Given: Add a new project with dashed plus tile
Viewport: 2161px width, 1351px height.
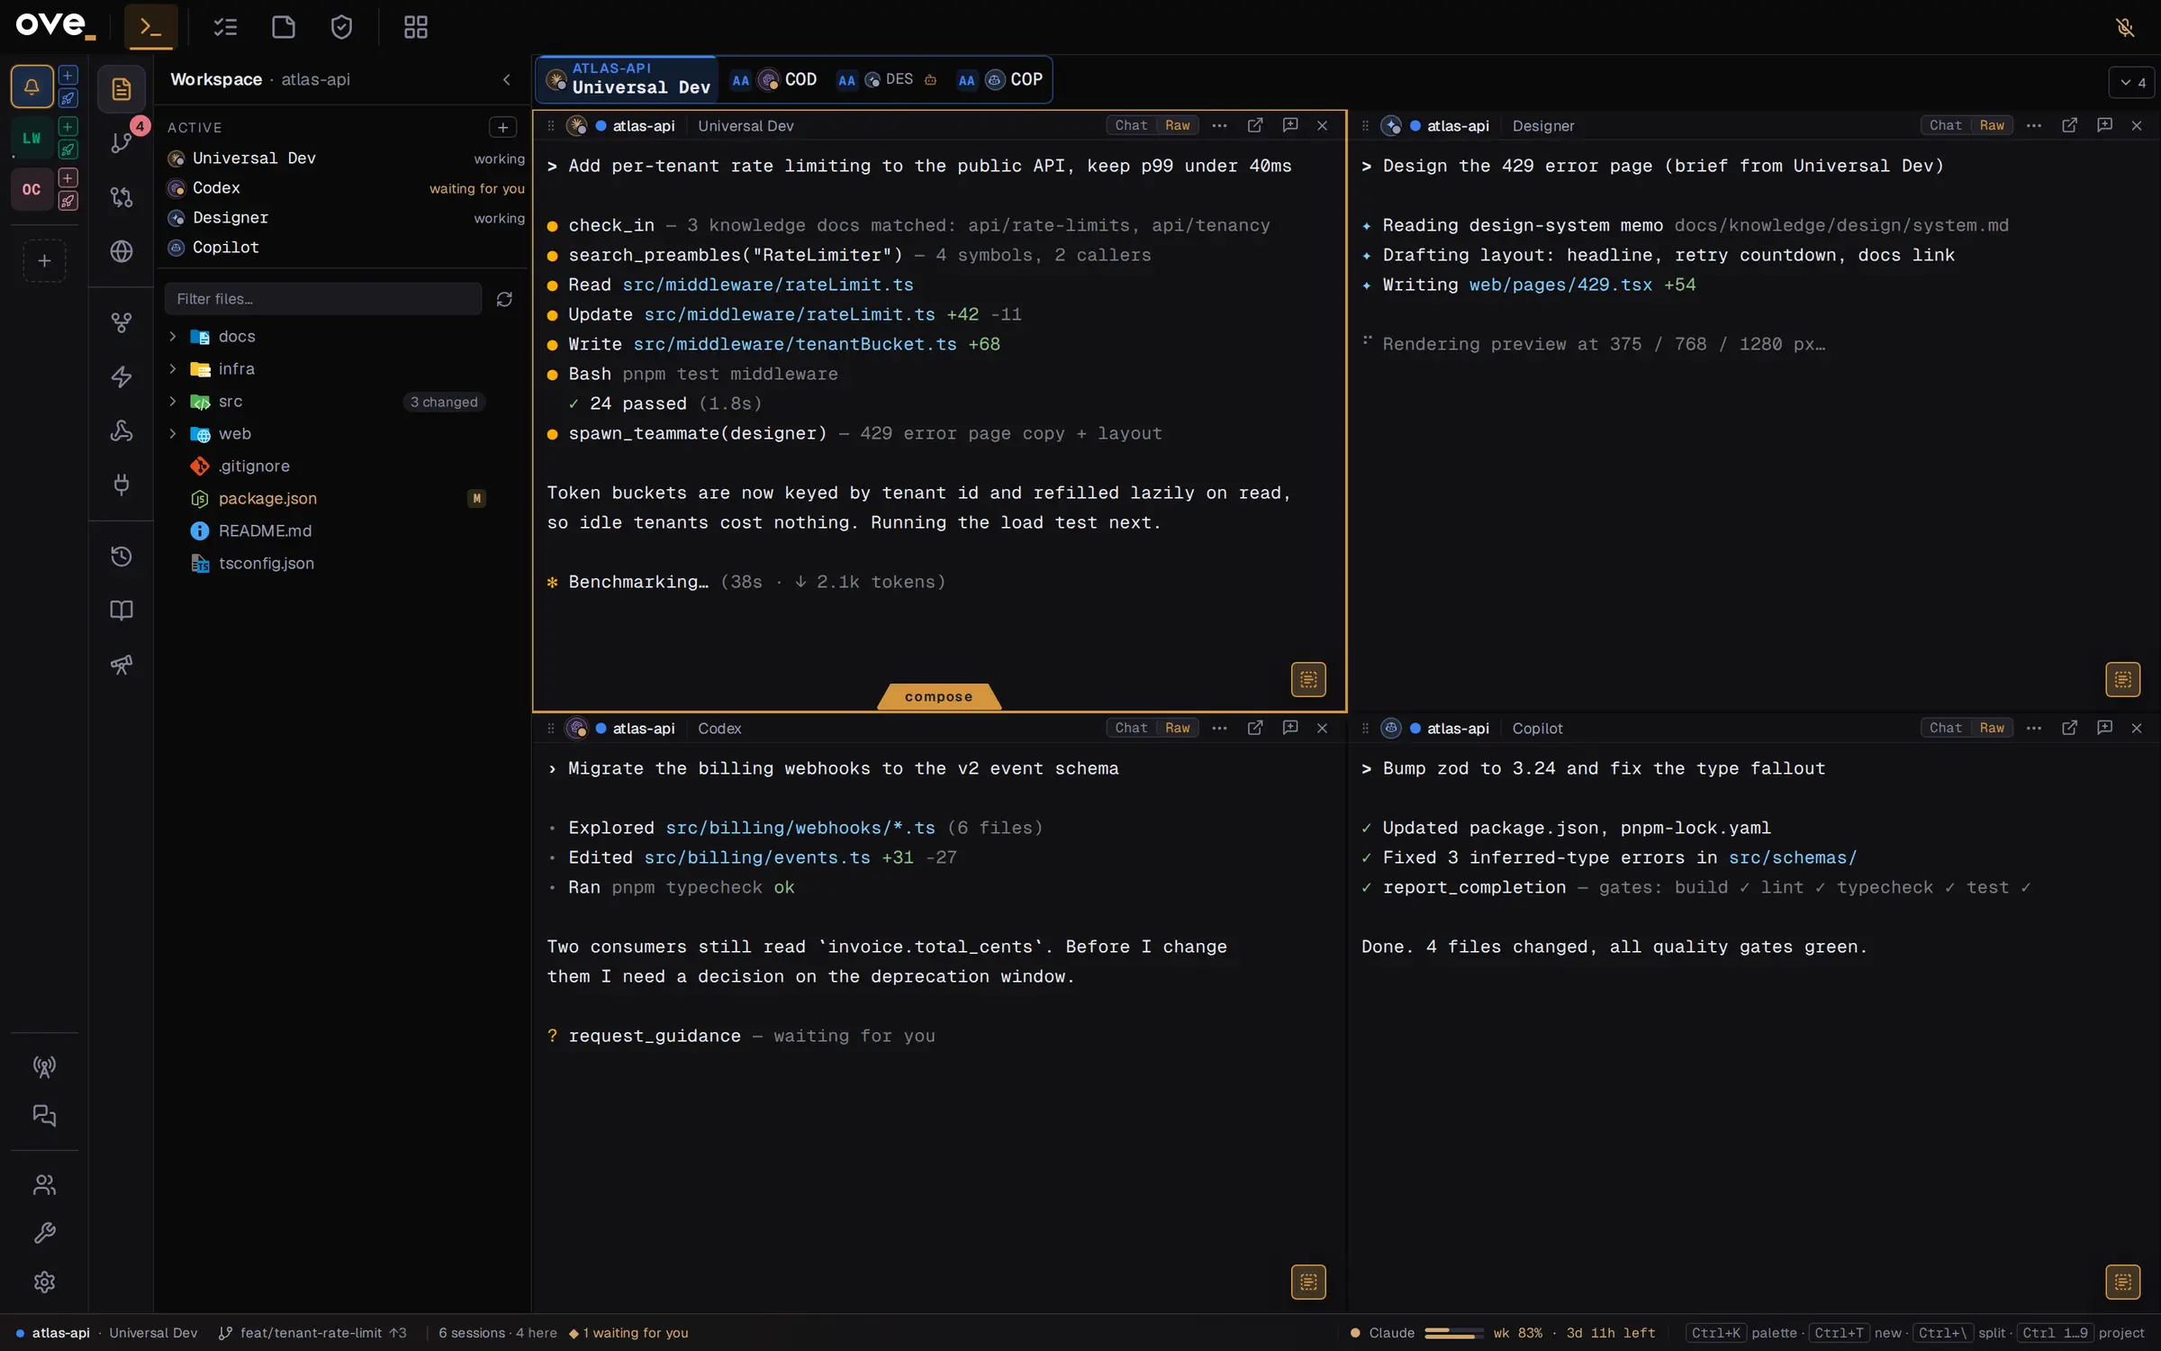Looking at the screenshot, I should pos(44,261).
